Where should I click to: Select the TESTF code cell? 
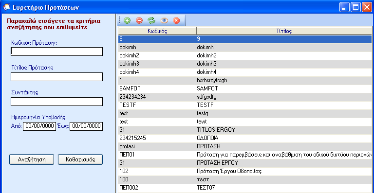[x=157, y=105]
